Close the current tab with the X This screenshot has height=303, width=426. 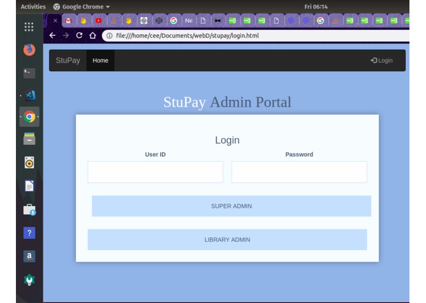tap(55, 20)
